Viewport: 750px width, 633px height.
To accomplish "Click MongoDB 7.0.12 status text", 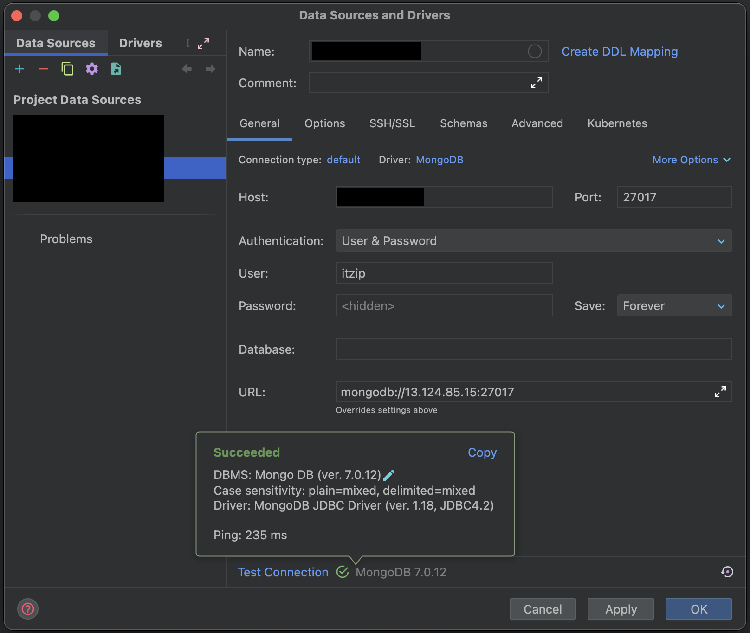I will click(x=401, y=572).
